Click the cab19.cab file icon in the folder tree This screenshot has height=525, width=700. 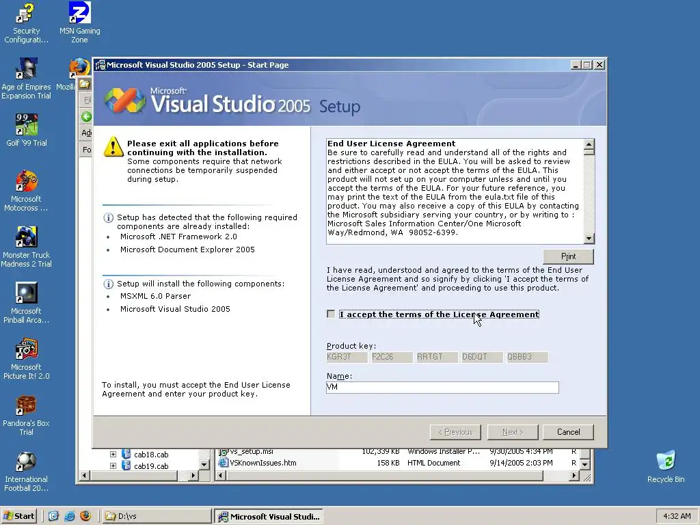pos(126,466)
